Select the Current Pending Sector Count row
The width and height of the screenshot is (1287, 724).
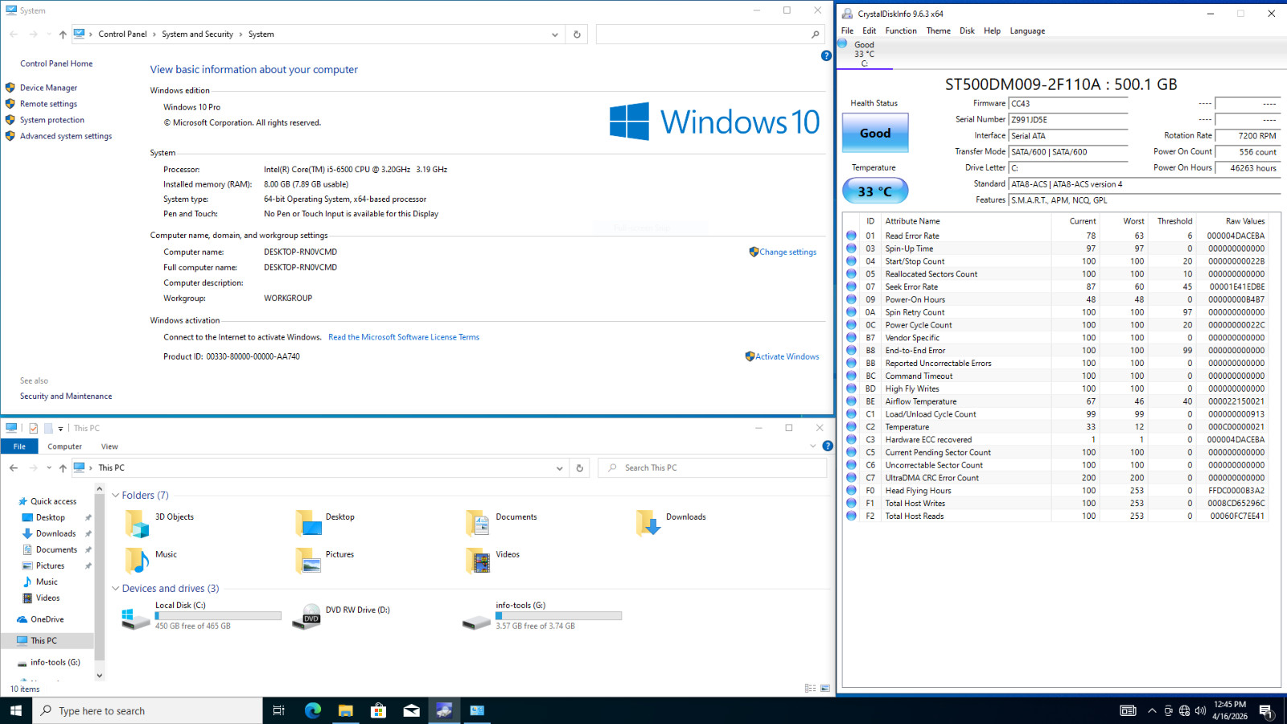pos(1055,452)
